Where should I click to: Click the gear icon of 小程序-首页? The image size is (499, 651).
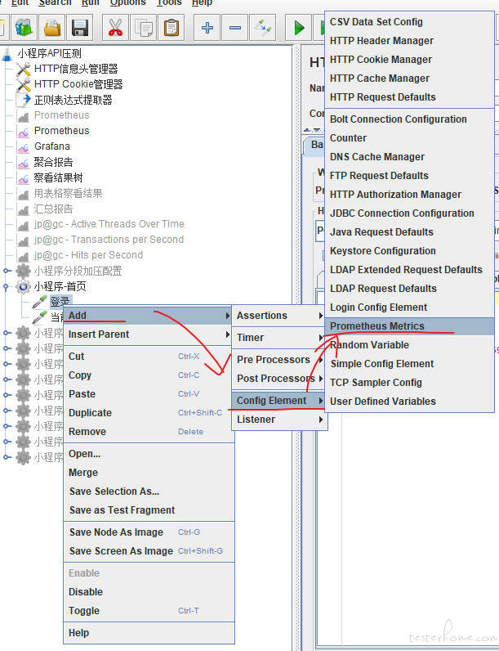[23, 286]
